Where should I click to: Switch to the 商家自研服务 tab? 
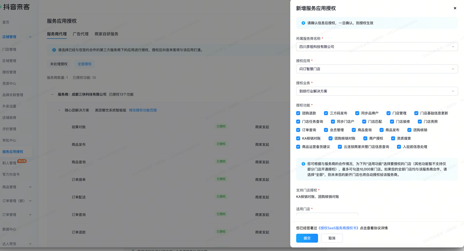[106, 34]
